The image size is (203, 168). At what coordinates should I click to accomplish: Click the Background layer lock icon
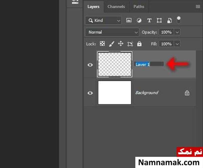click(x=187, y=93)
